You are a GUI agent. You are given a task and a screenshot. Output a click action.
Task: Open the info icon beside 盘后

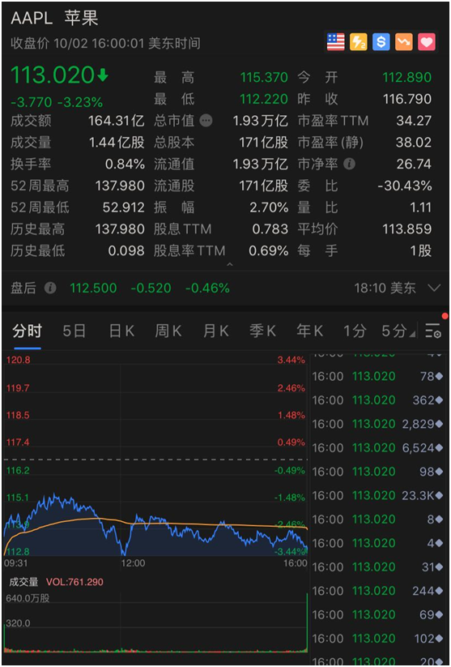pyautogui.click(x=50, y=288)
